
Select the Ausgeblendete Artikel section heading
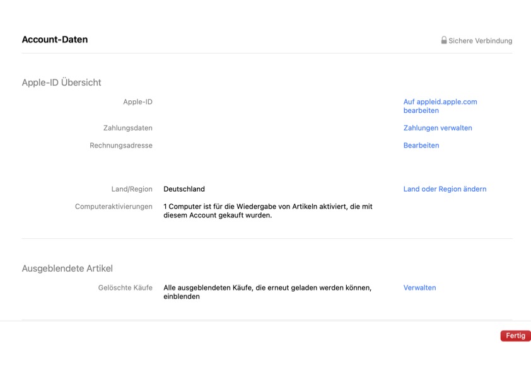point(67,268)
